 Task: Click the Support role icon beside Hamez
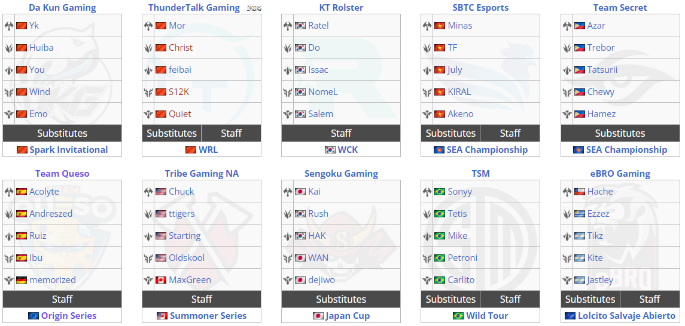pos(567,114)
